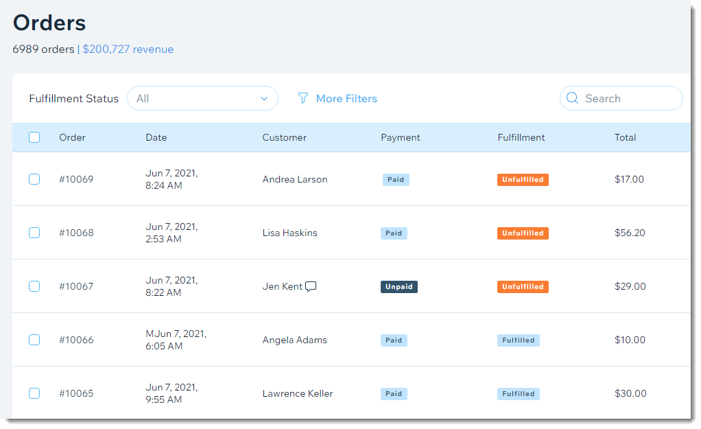The width and height of the screenshot is (701, 429).
Task: Click customer name Angela Adams
Action: click(x=295, y=340)
